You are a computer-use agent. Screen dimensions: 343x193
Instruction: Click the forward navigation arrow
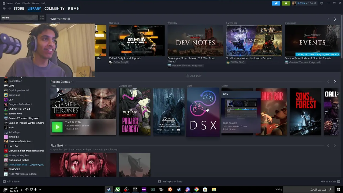10,9
